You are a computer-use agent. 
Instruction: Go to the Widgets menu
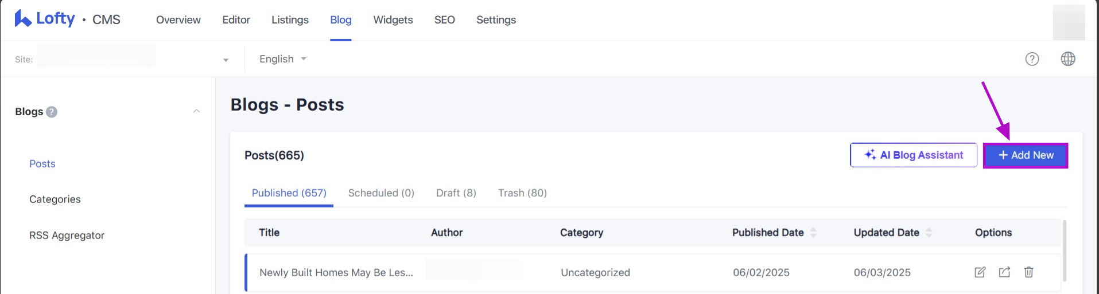393,20
